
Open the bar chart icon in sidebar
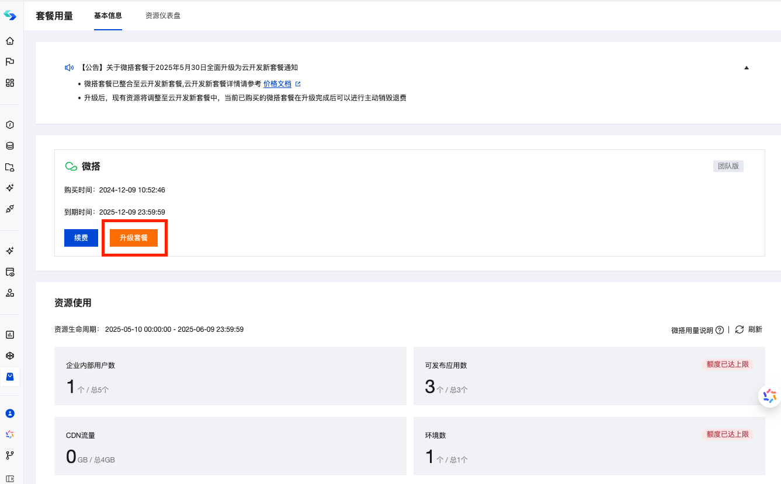click(10, 335)
